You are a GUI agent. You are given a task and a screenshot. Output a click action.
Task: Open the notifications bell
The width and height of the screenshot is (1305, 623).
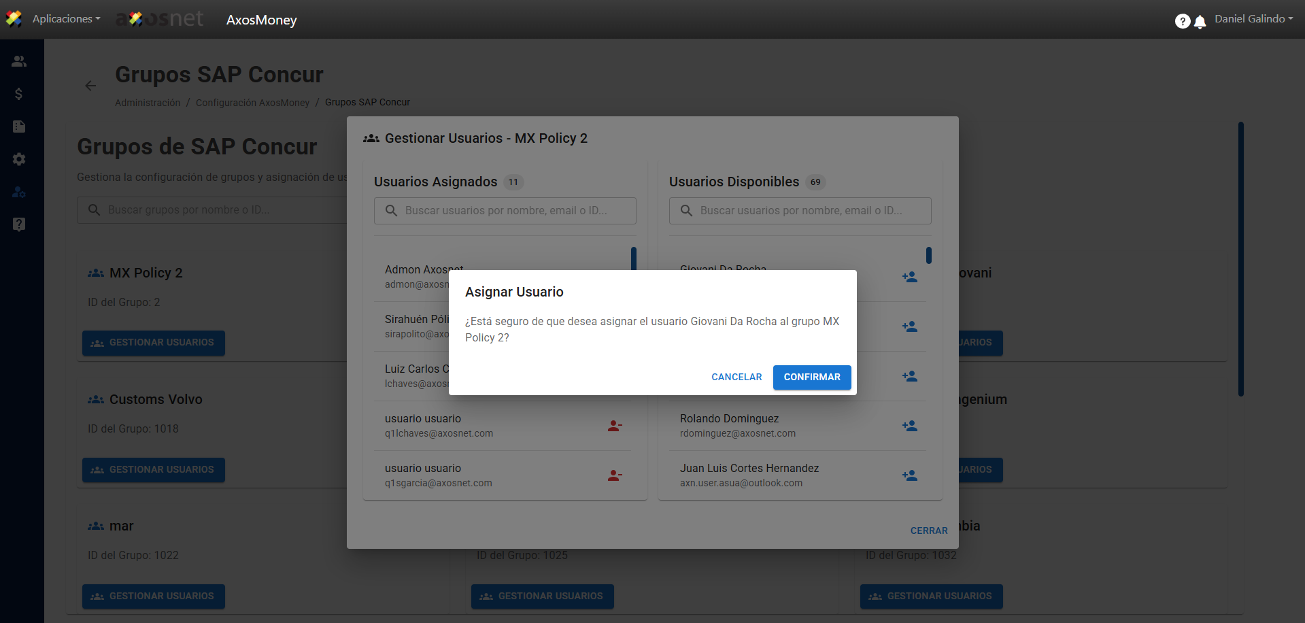click(x=1200, y=22)
